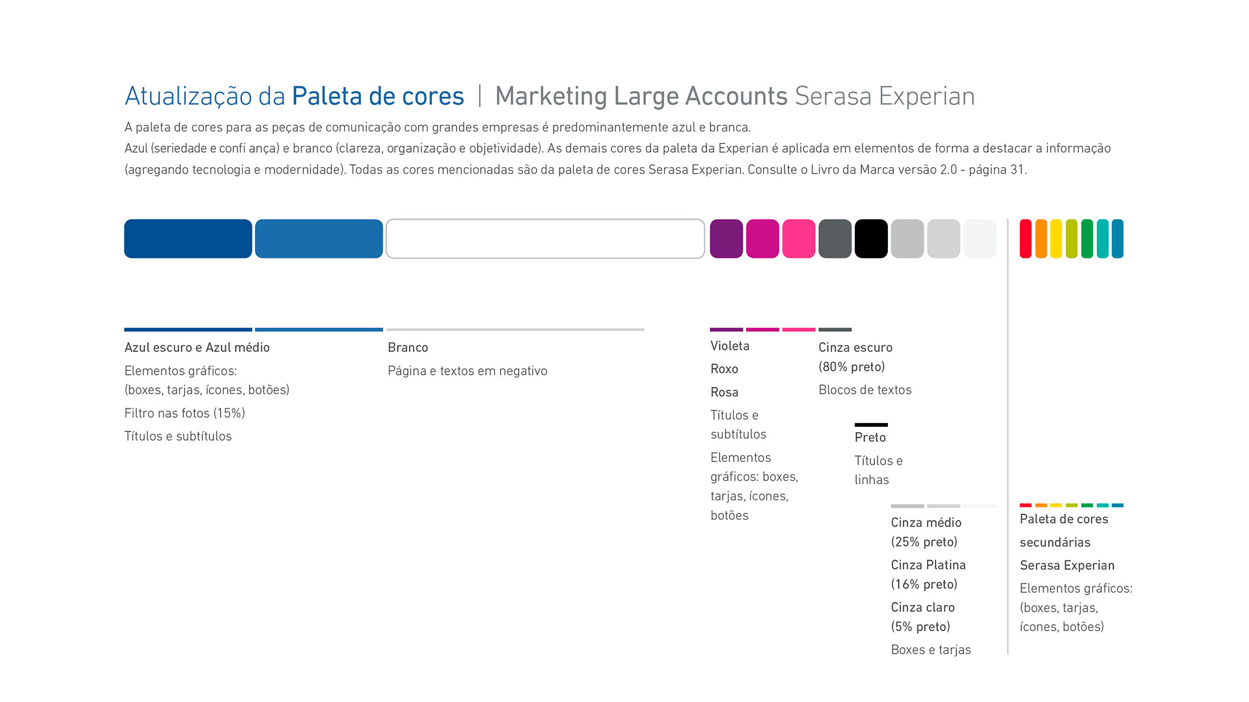Select the magenta Roxo swatch

[762, 239]
